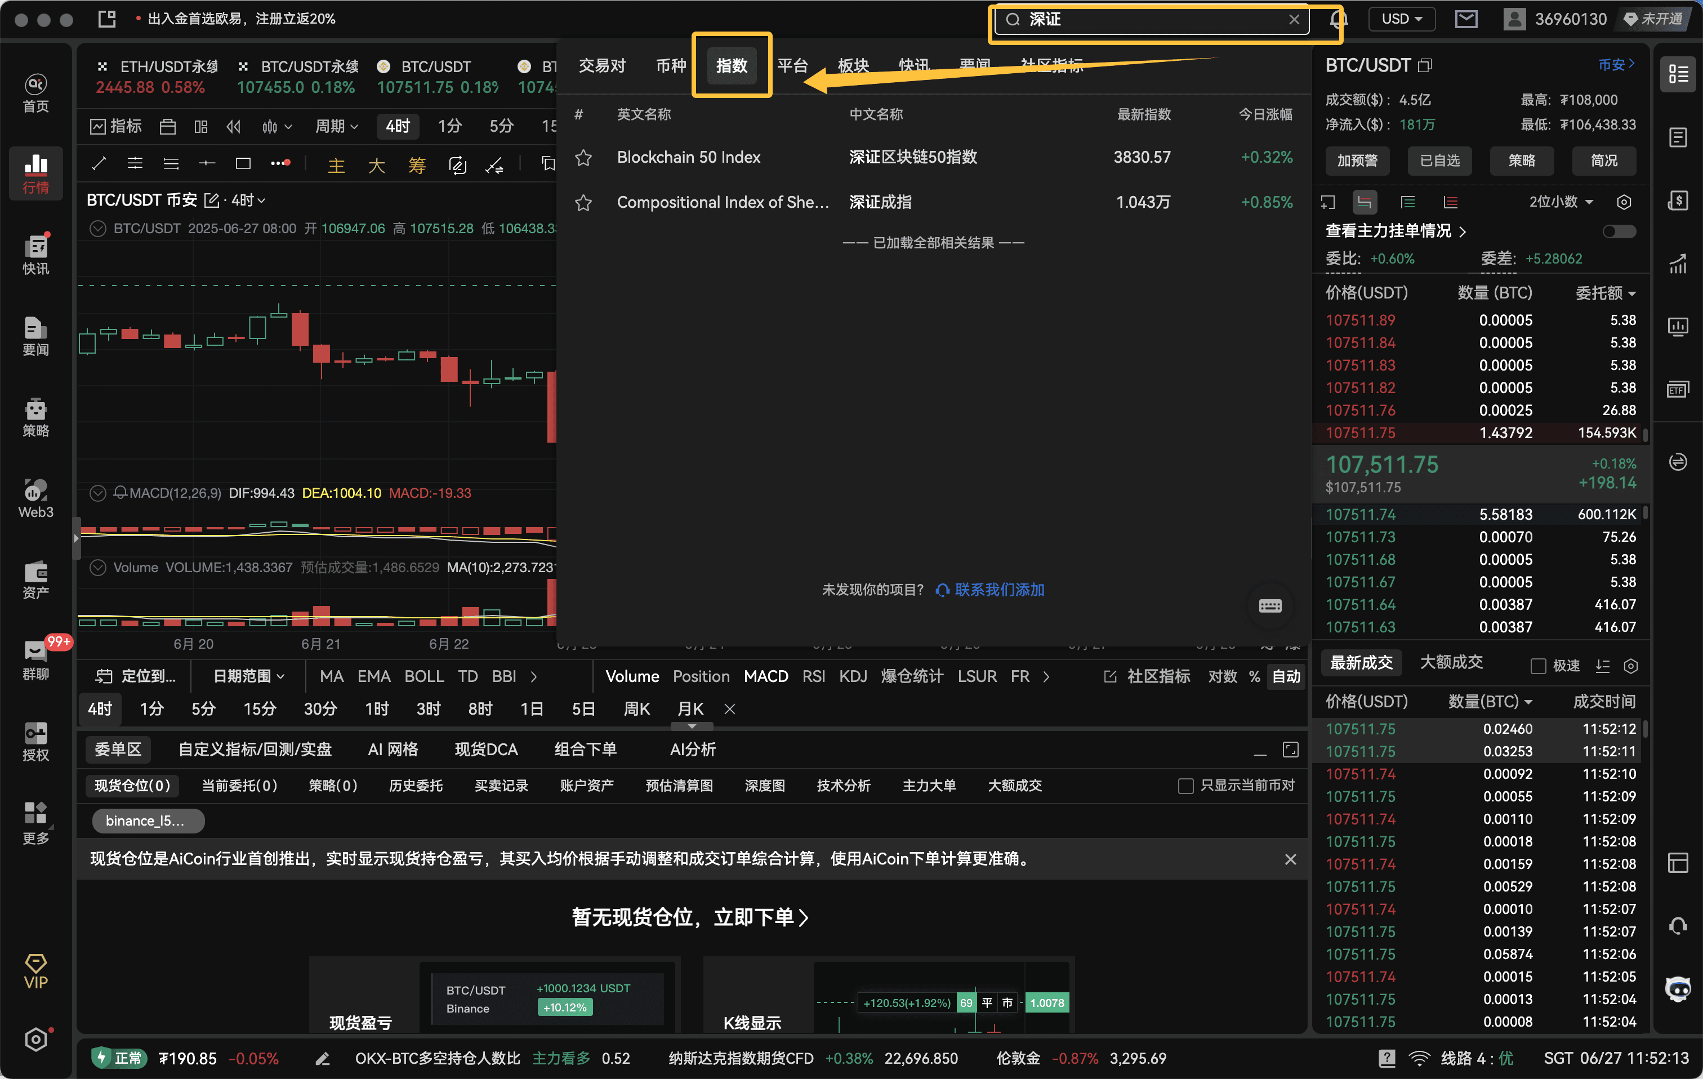Select the 1日 timeframe button

coord(532,709)
